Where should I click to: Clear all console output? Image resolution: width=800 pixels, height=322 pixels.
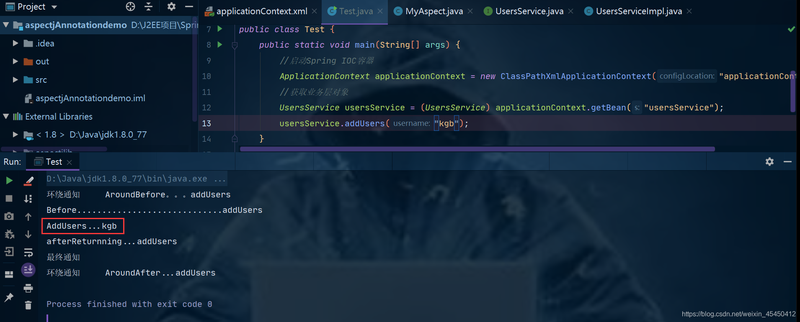click(28, 305)
